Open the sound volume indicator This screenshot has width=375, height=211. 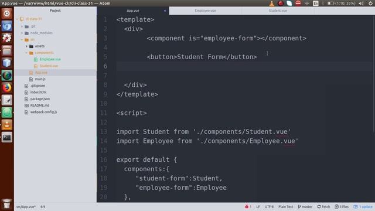pyautogui.click(x=362, y=4)
